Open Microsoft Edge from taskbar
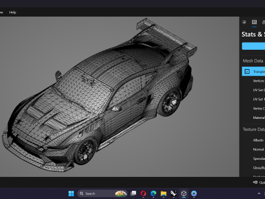The width and height of the screenshot is (265, 199). (153, 193)
